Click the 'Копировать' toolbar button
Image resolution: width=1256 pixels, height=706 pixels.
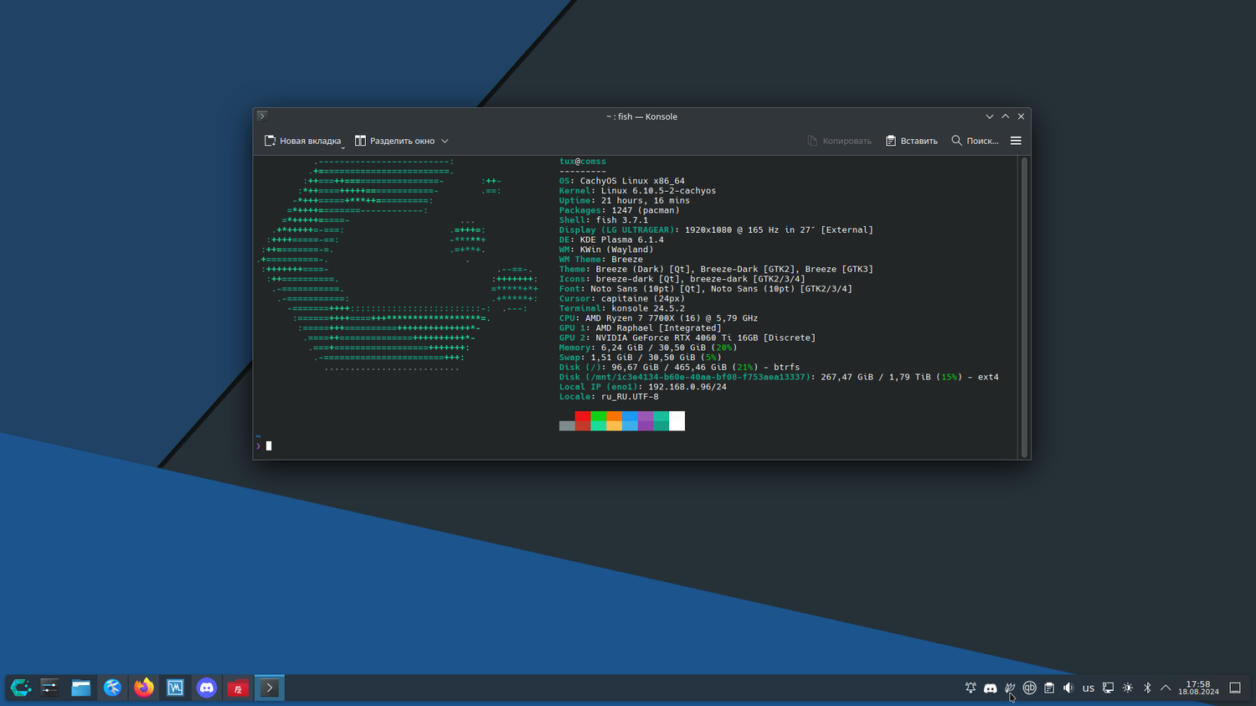(x=839, y=141)
